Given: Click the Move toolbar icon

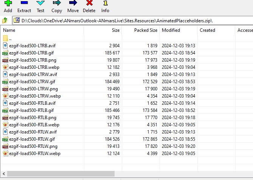Looking at the screenshot, I should click(73, 4).
